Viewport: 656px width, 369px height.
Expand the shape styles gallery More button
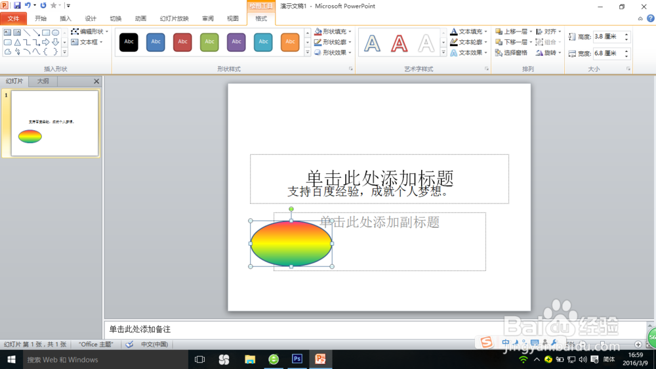[308, 53]
